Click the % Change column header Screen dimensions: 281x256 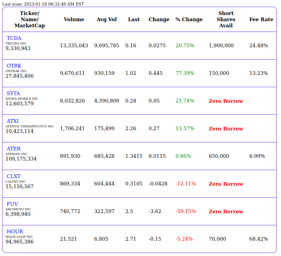189,19
